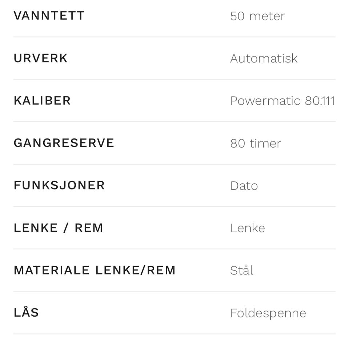349x337 pixels.
Task: Click the KALIBER label
Action: 42,101
